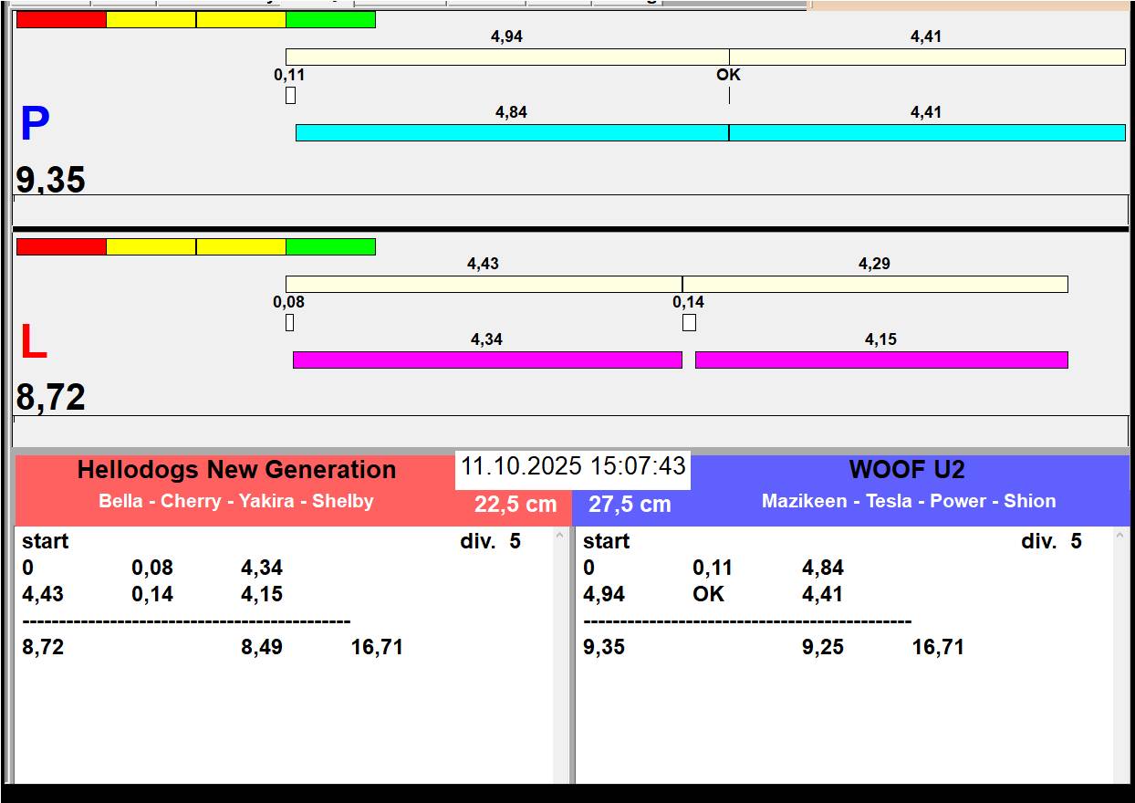Image resolution: width=1135 pixels, height=803 pixels.
Task: Click 'div. 5' in the Hellodogs results table
Action: click(x=491, y=541)
